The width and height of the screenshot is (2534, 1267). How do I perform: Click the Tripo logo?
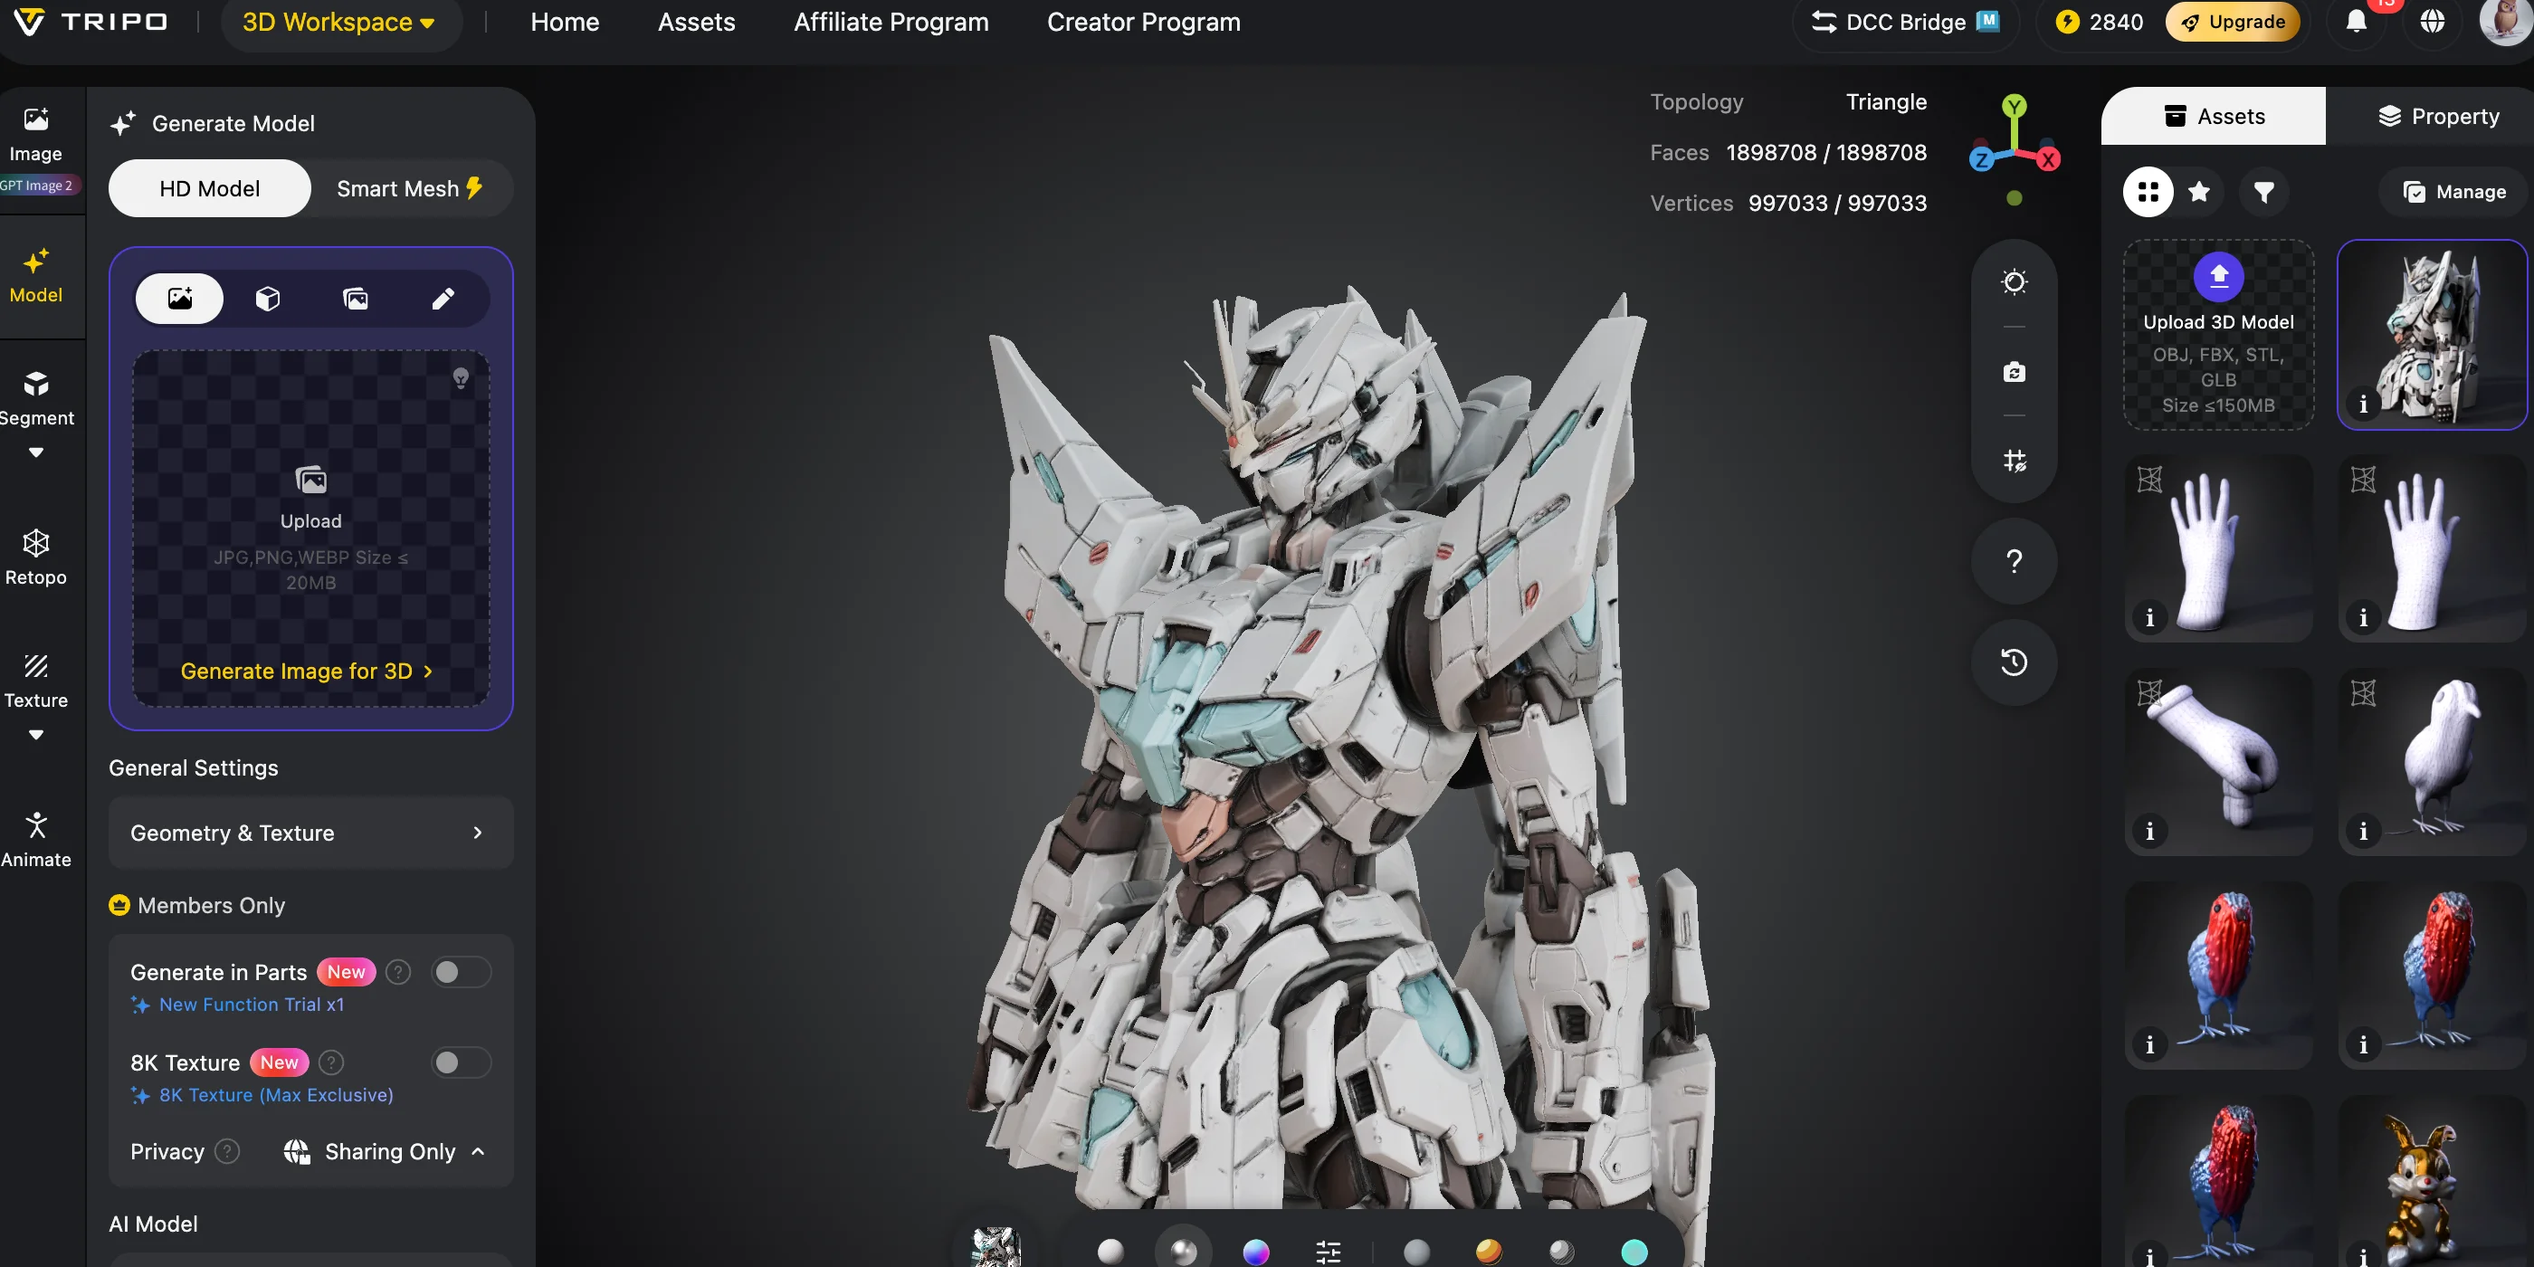90,22
